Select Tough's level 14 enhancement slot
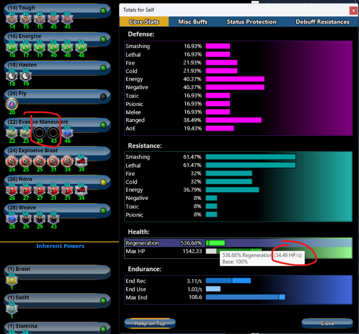The image size is (359, 334). pos(12,19)
